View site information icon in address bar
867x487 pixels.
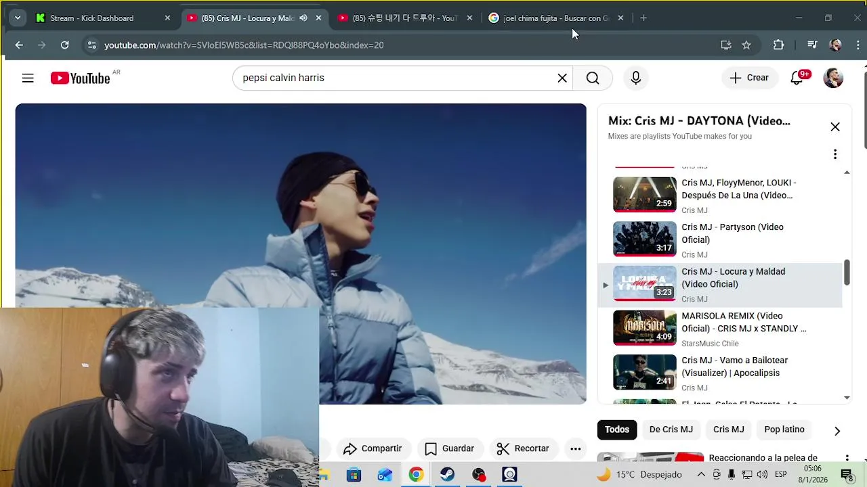coord(91,45)
